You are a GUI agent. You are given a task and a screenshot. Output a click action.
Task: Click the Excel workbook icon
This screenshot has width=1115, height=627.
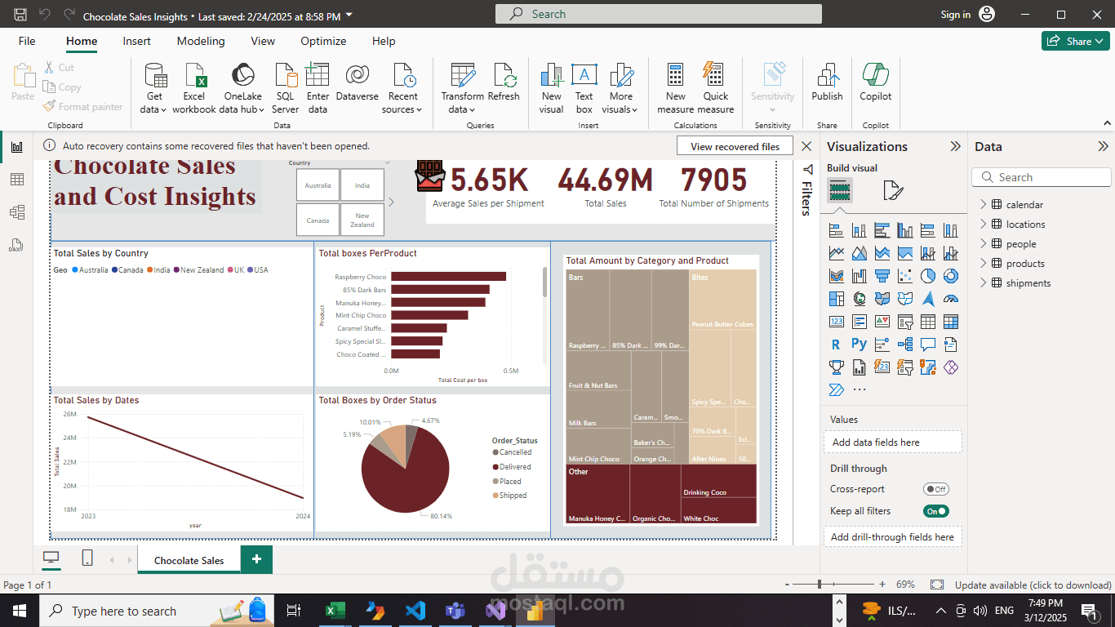(x=194, y=75)
